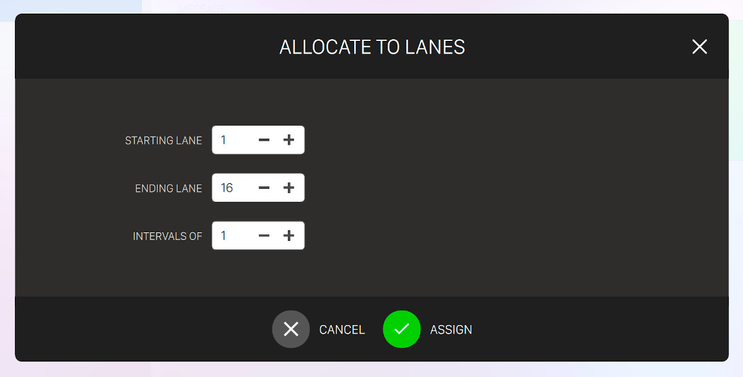Select the Intervals Of number field
The height and width of the screenshot is (377, 743).
pyautogui.click(x=232, y=236)
